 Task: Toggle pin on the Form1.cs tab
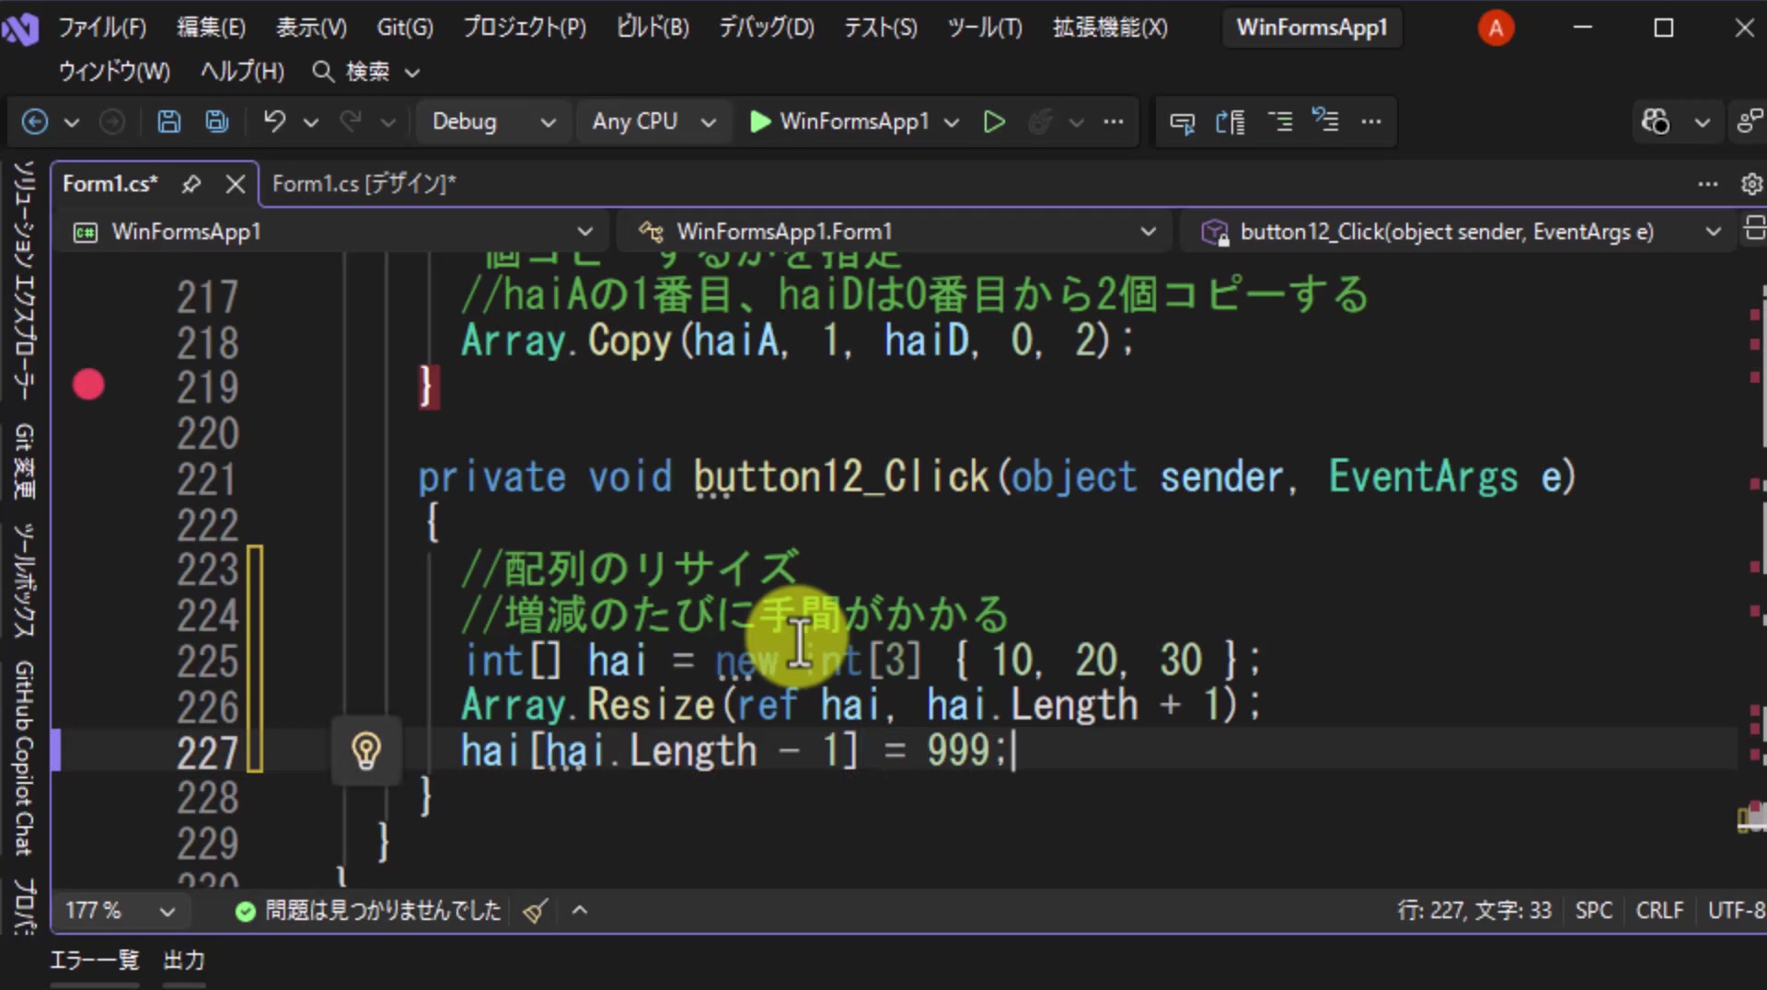(191, 184)
